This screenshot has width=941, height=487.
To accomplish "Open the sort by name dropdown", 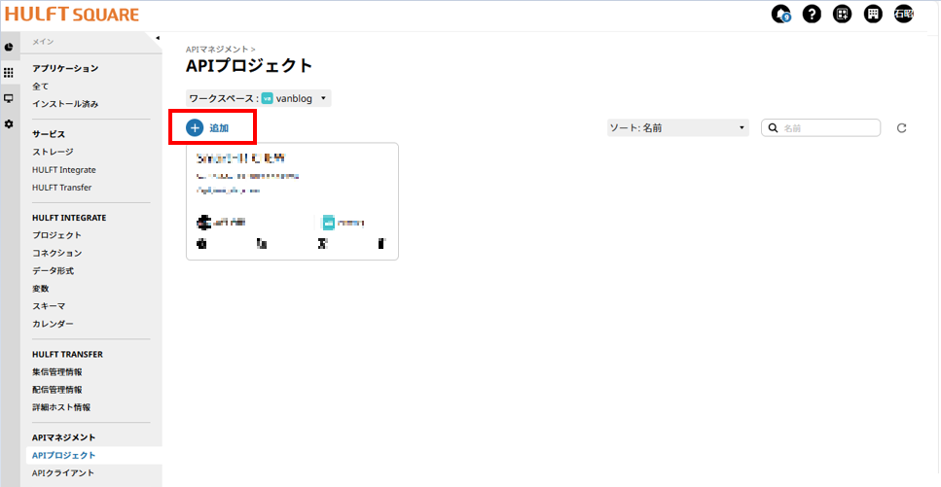I will pyautogui.click(x=678, y=127).
